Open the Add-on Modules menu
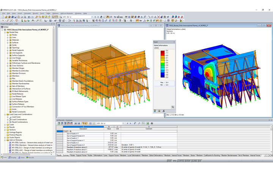273x171 pixels. click(67, 13)
